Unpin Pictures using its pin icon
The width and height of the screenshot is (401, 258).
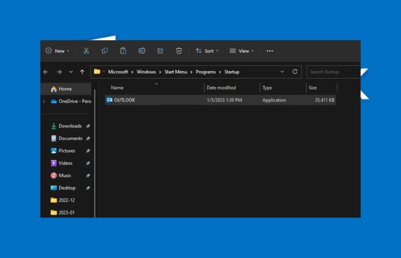(x=88, y=151)
